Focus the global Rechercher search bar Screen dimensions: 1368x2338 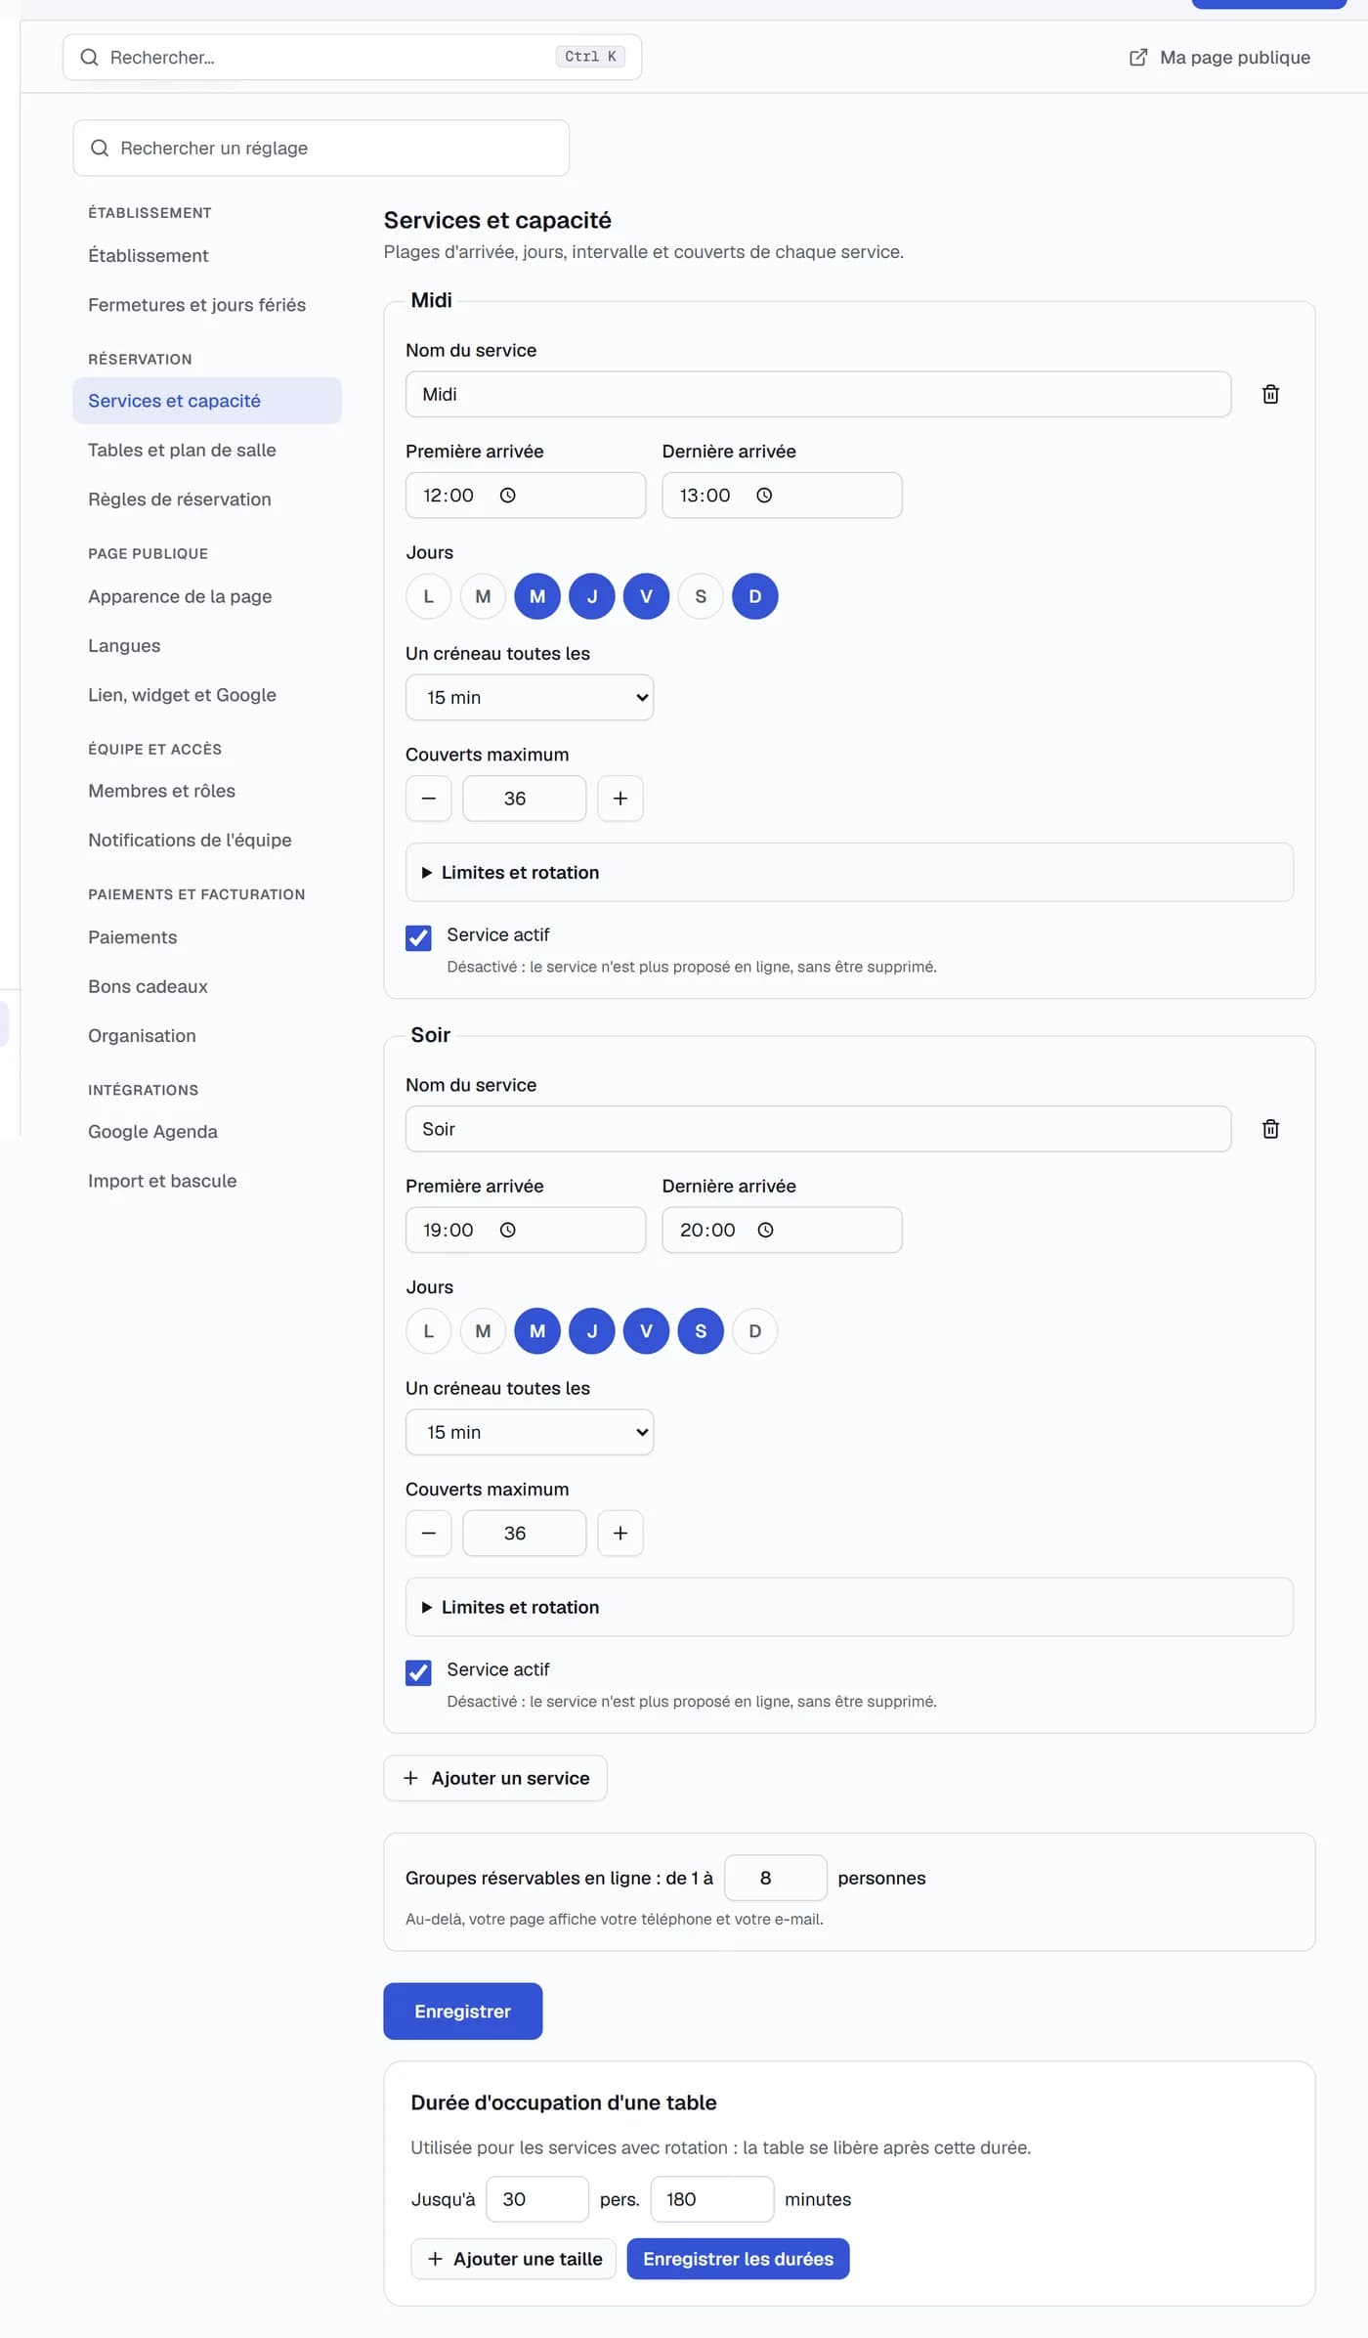[x=352, y=58]
